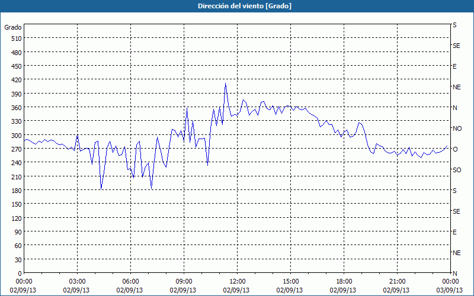This screenshot has width=474, height=296.
Task: Select the 'NO' compass label
Action: [x=457, y=128]
